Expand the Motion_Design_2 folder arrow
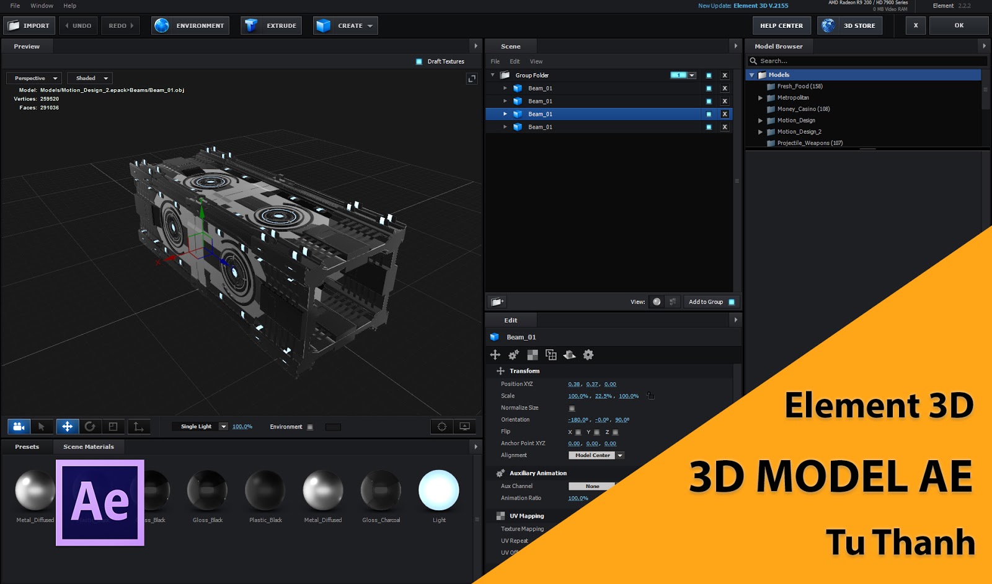Screen dimensions: 992x584 [760, 132]
